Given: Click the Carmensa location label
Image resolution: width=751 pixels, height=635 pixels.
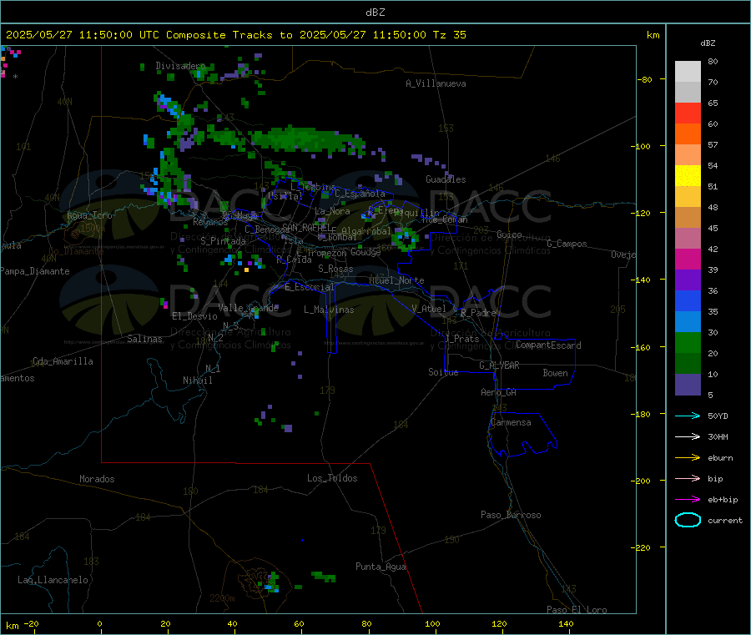Looking at the screenshot, I should (x=511, y=422).
